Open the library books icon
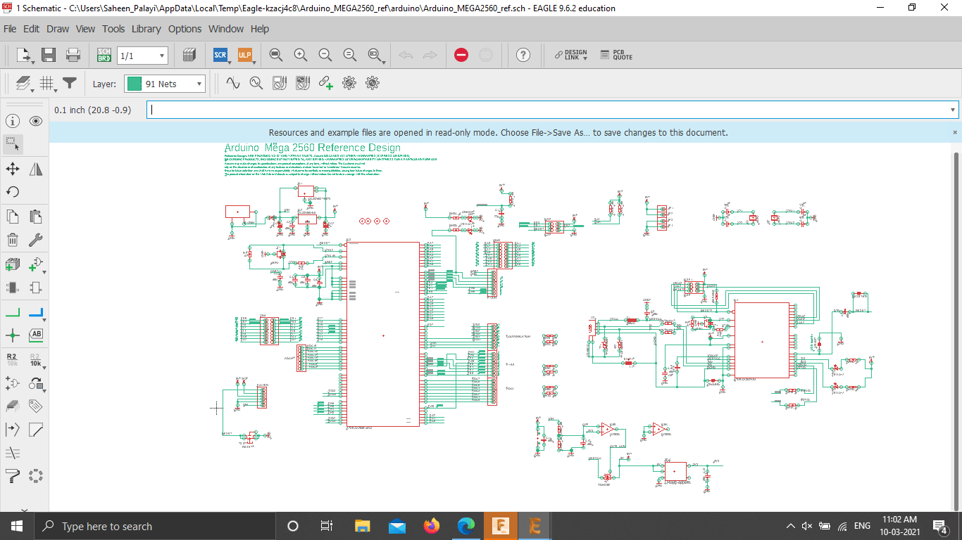Screen dimensions: 962x540 [188, 55]
